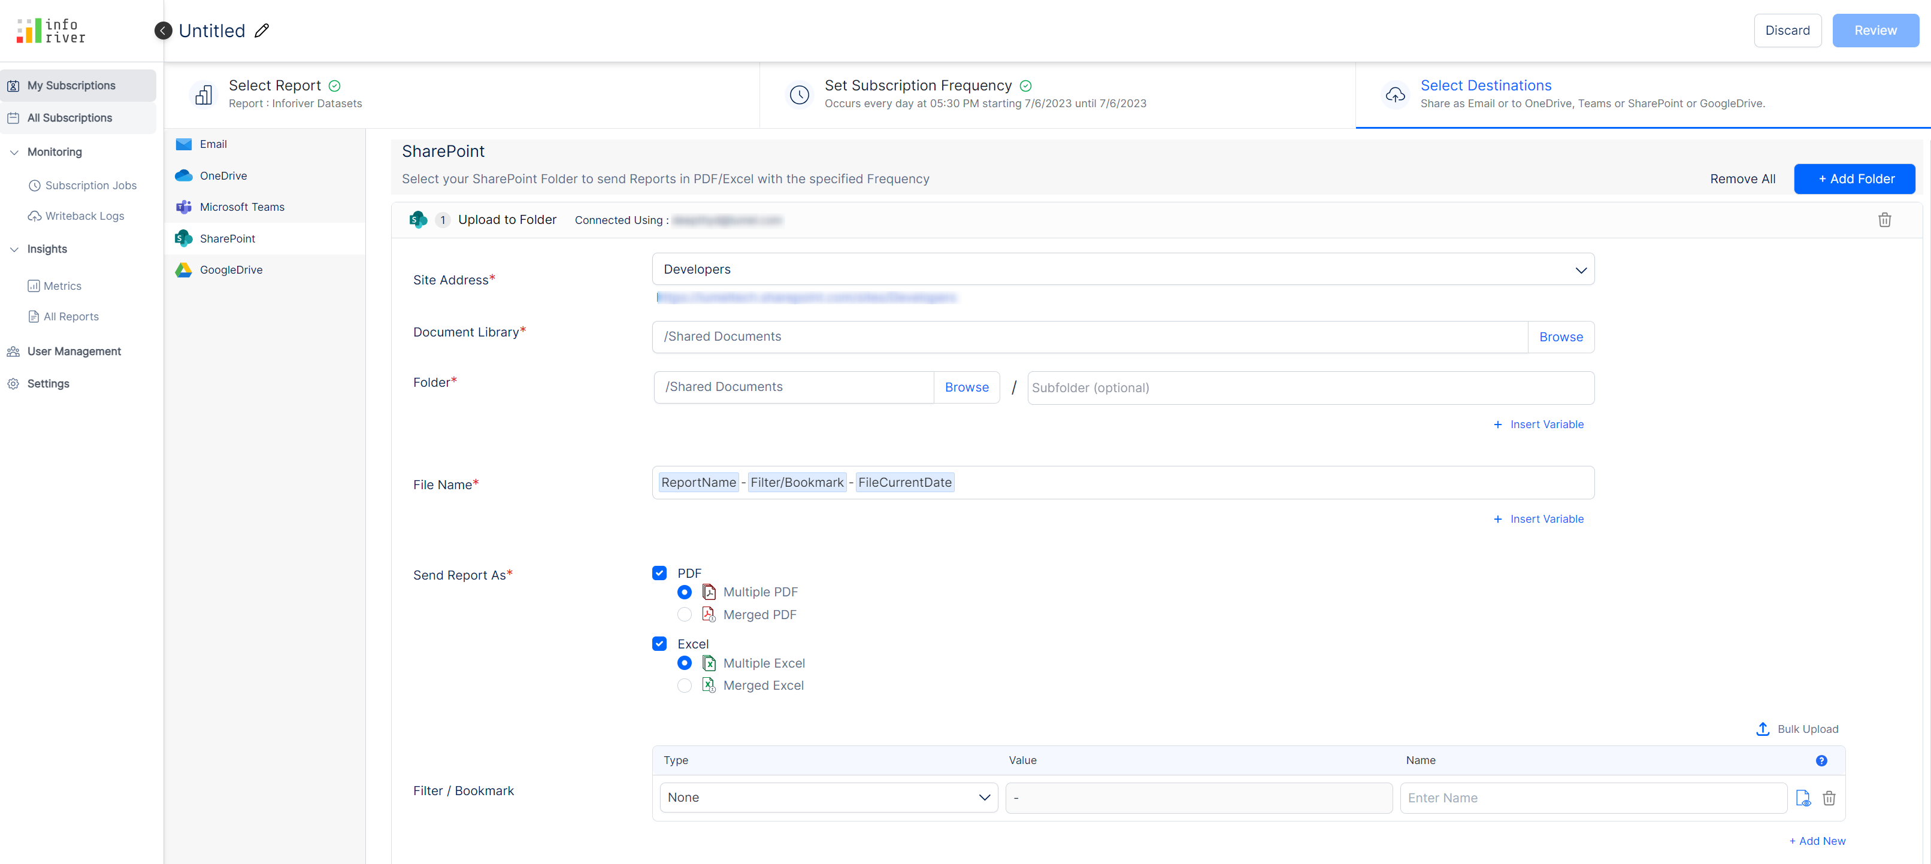Viewport: 1931px width, 864px height.
Task: Choose the Merged Excel radio option
Action: click(683, 685)
